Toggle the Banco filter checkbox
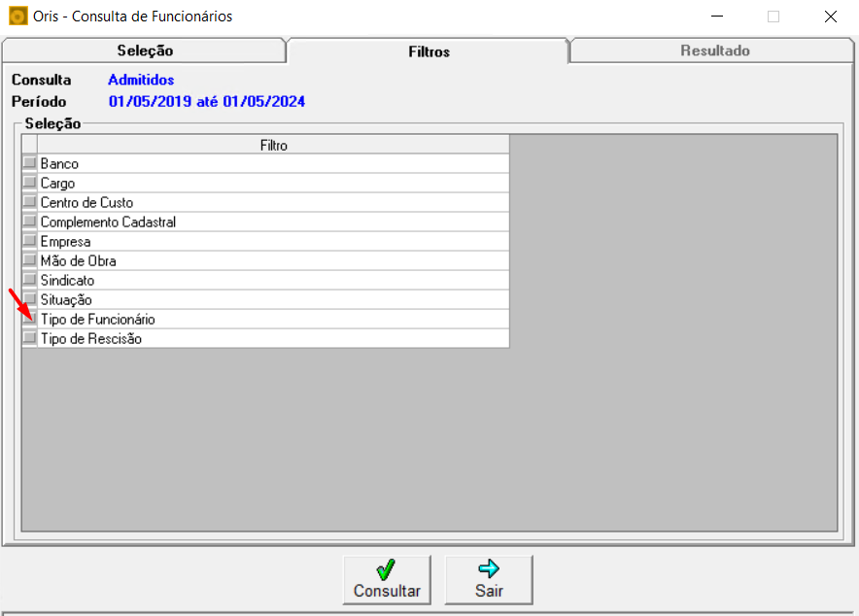The image size is (859, 616). point(29,162)
